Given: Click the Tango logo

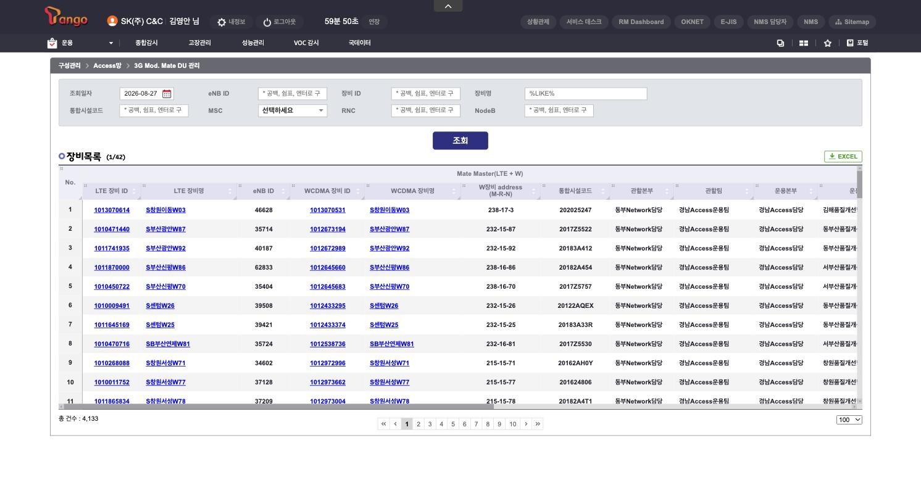Looking at the screenshot, I should click(x=67, y=17).
